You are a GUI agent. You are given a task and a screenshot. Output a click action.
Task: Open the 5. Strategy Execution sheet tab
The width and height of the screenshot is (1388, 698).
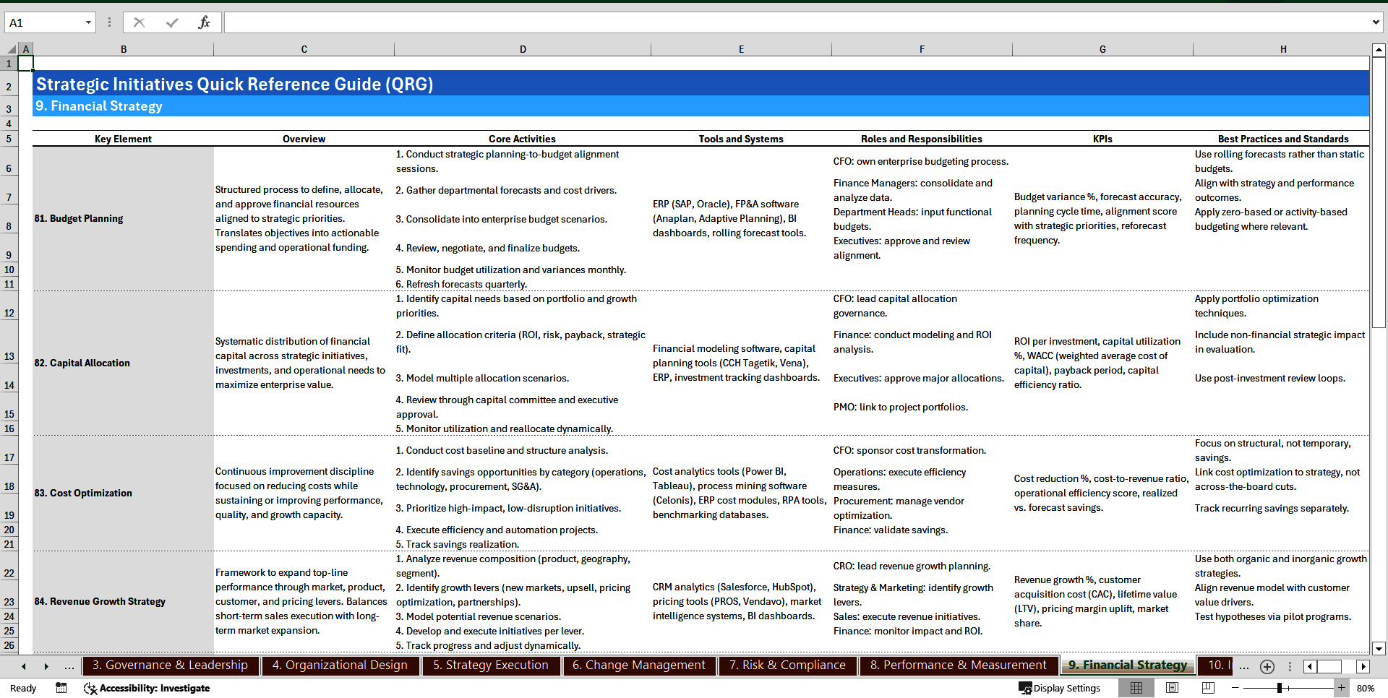click(491, 665)
